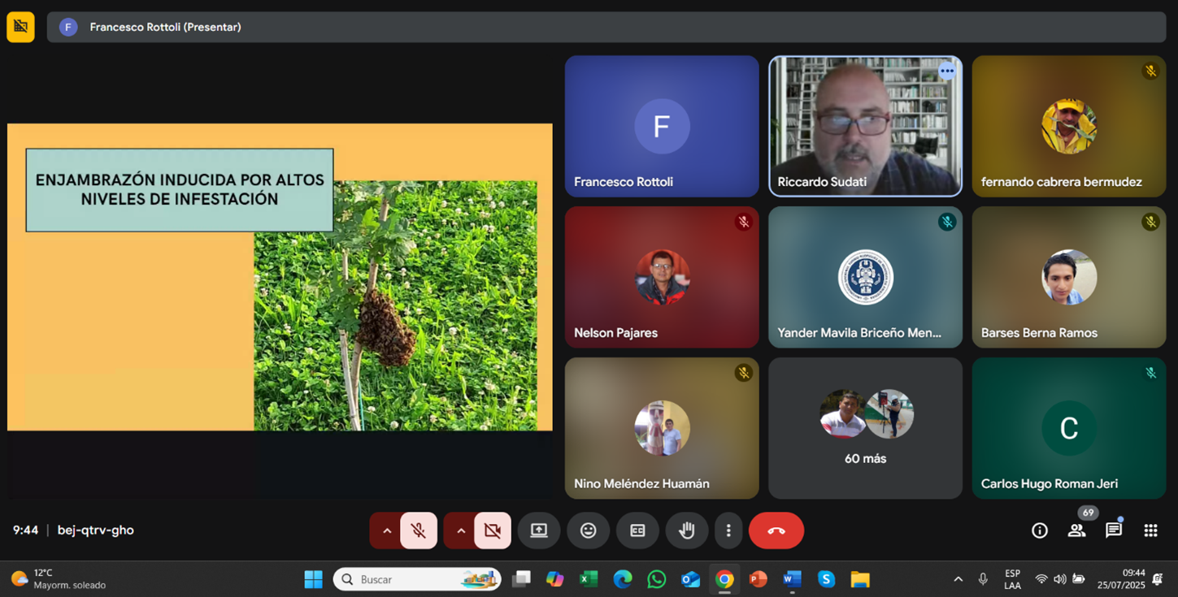The height and width of the screenshot is (597, 1178).
Task: Click the yellow icon beside presenter name
Action: pyautogui.click(x=20, y=27)
